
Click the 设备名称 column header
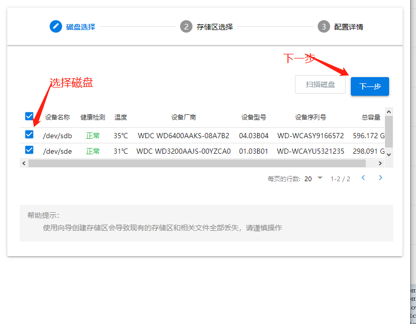tap(57, 117)
